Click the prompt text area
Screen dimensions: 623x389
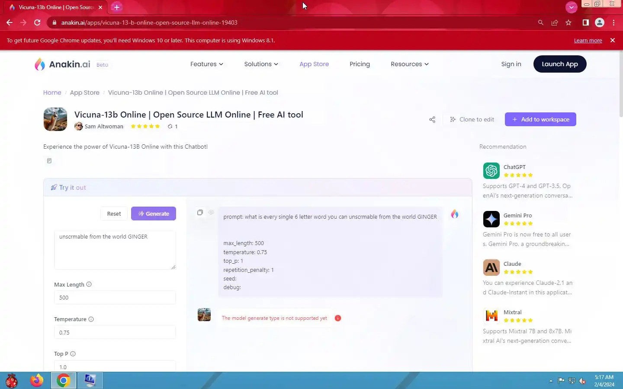[115, 250]
